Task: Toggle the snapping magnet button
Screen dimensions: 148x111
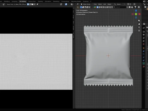Action: click(x=128, y=4)
